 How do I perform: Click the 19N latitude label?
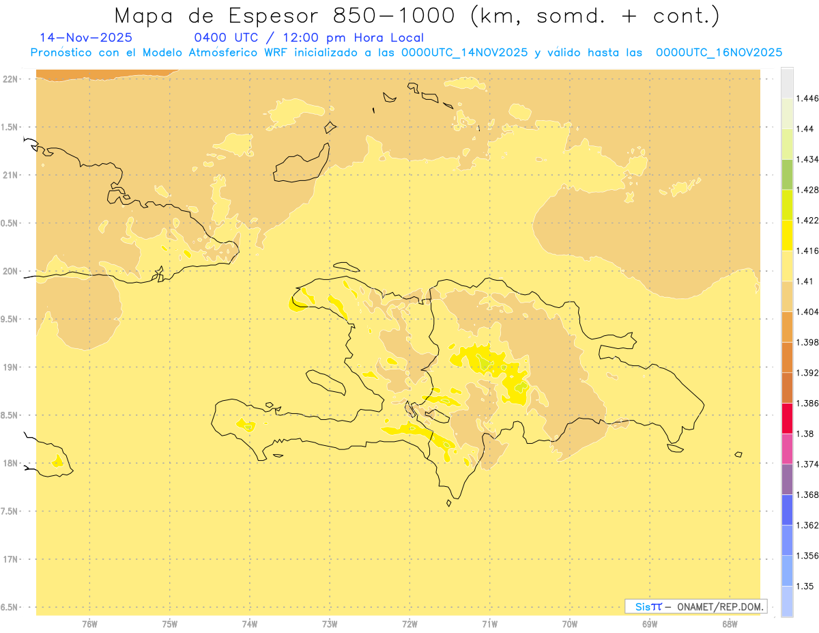pyautogui.click(x=11, y=367)
